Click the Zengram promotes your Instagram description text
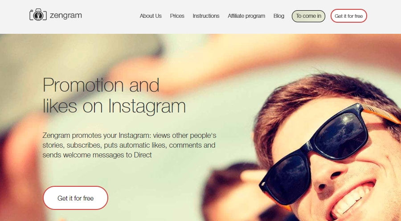Image resolution: width=401 pixels, height=221 pixels. 129,145
